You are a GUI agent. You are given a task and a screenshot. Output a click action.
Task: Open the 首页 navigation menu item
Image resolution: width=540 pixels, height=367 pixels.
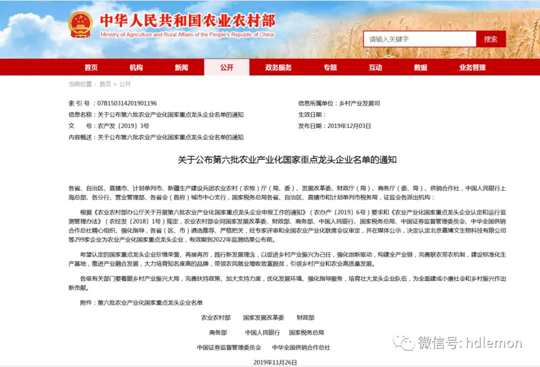(x=91, y=67)
